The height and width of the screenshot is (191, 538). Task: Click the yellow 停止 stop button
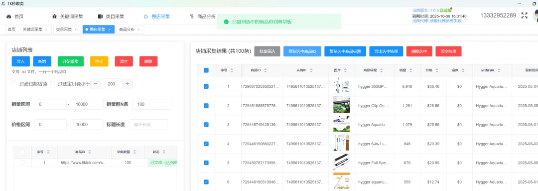click(99, 61)
